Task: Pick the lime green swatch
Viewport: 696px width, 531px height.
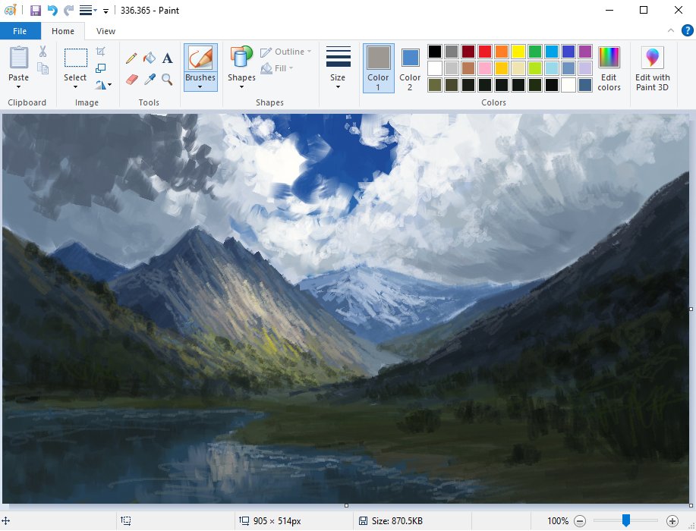Action: pyautogui.click(x=535, y=68)
